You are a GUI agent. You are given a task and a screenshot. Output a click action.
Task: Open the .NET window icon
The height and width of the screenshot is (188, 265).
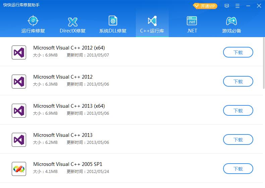click(192, 21)
